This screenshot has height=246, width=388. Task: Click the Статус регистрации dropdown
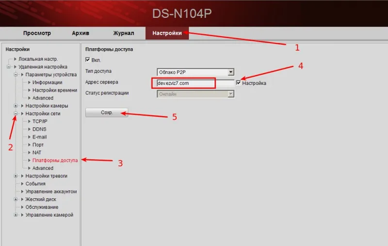coord(231,94)
